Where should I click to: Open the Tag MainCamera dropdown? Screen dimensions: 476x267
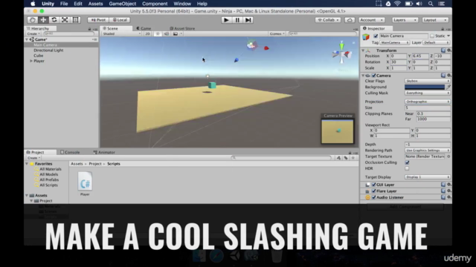click(395, 43)
